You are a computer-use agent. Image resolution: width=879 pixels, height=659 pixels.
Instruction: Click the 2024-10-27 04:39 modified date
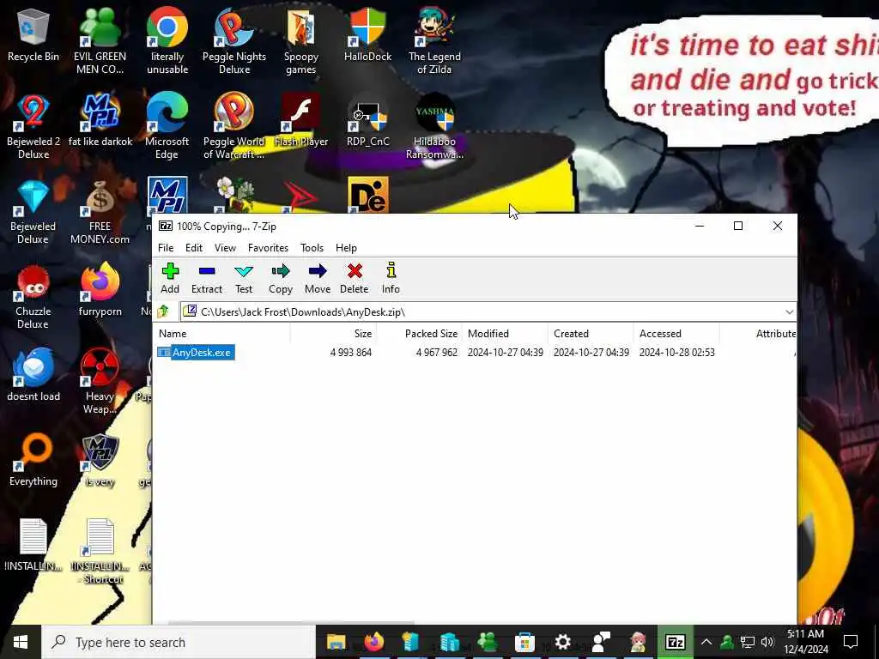coord(505,353)
